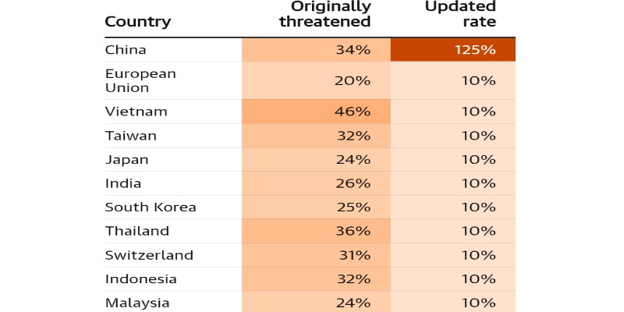624x312 pixels.
Task: Click the European Union's 20% cell
Action: tap(316, 80)
